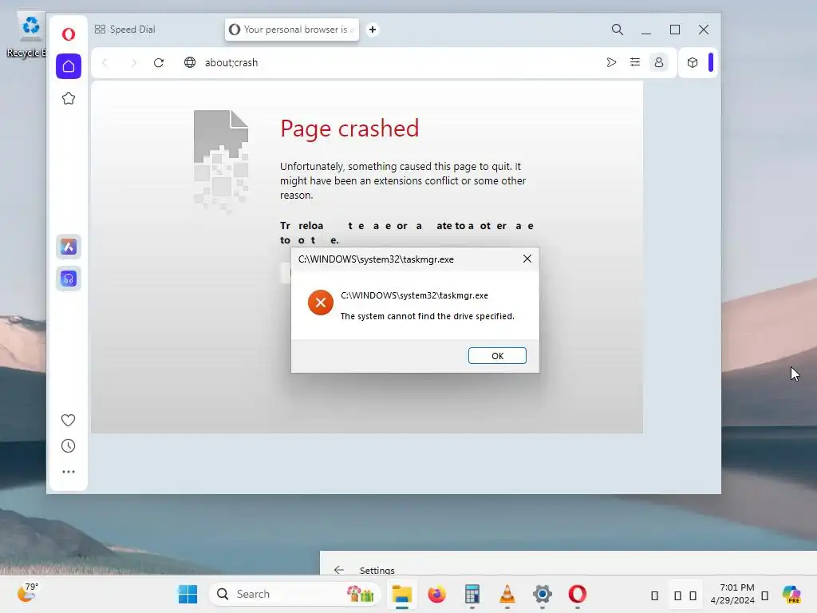Go to the Opera home sidebar button
817x613 pixels.
point(69,66)
